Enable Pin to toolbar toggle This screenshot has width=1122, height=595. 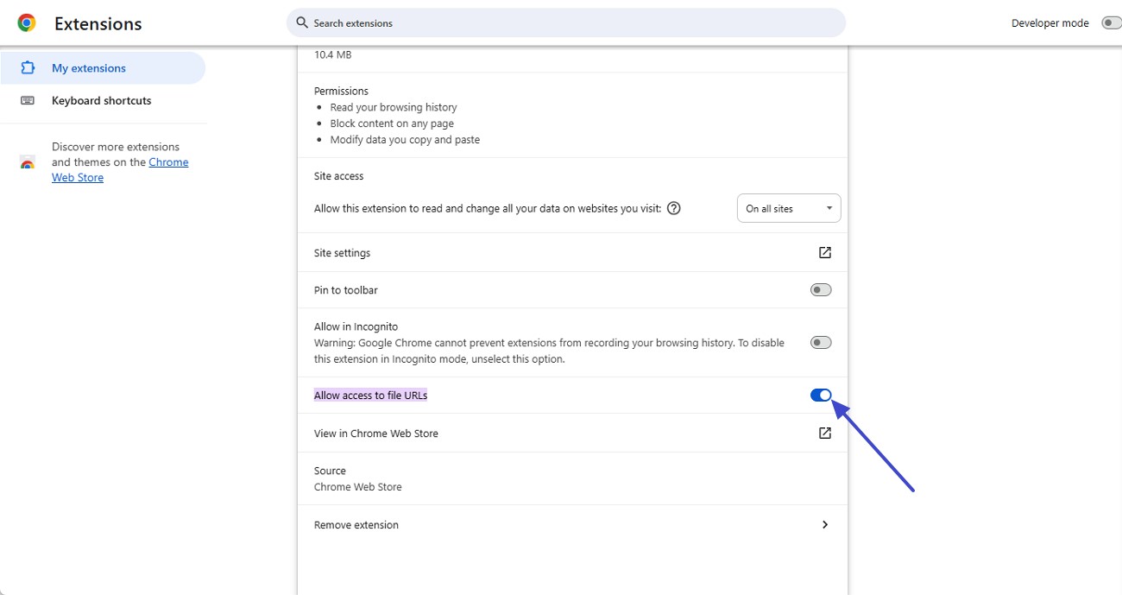tap(821, 290)
